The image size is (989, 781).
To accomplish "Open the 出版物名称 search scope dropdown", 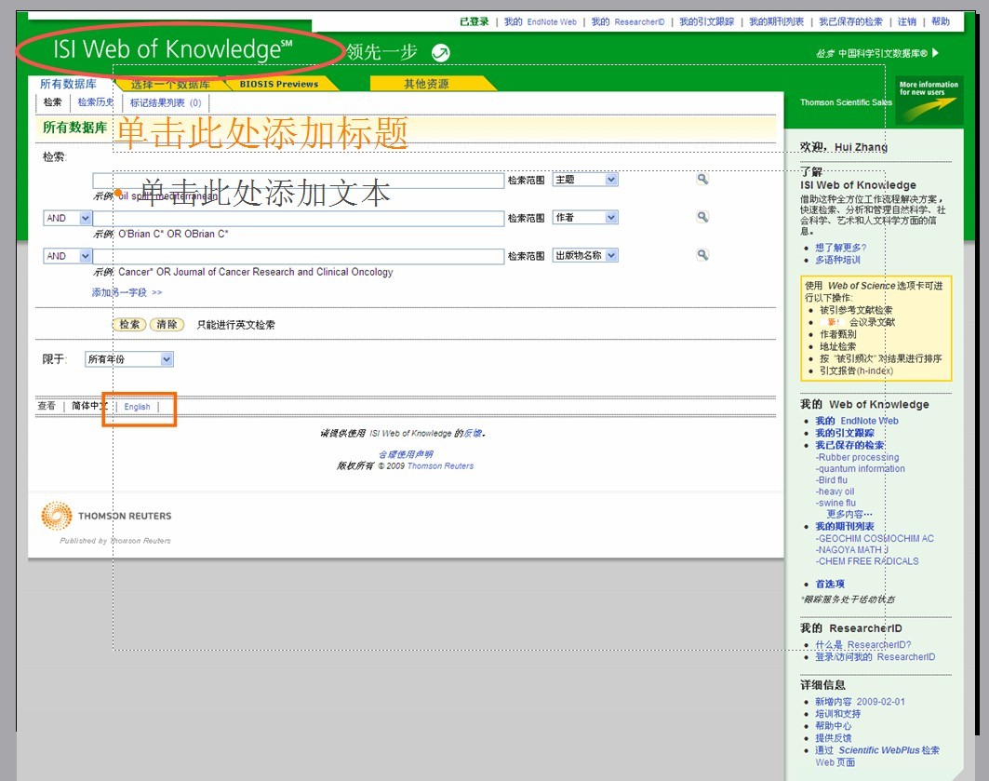I will click(585, 255).
